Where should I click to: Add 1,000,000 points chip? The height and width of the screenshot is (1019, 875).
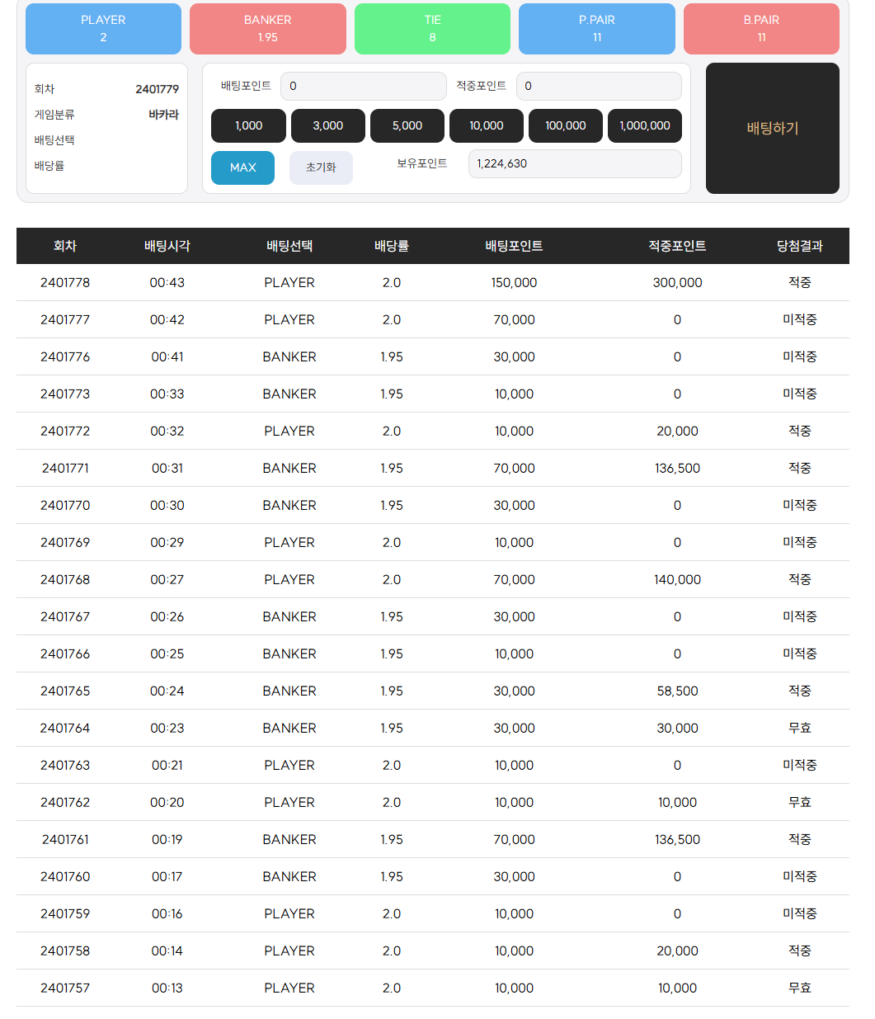point(645,125)
